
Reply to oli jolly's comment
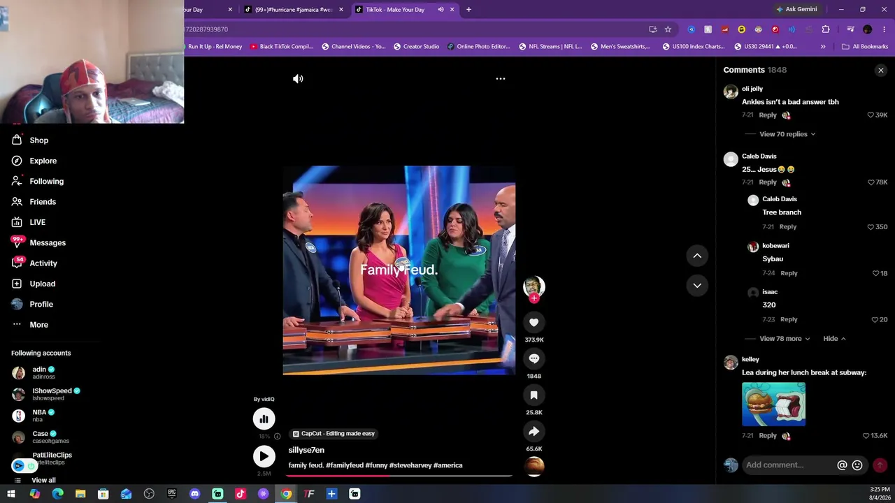(768, 115)
